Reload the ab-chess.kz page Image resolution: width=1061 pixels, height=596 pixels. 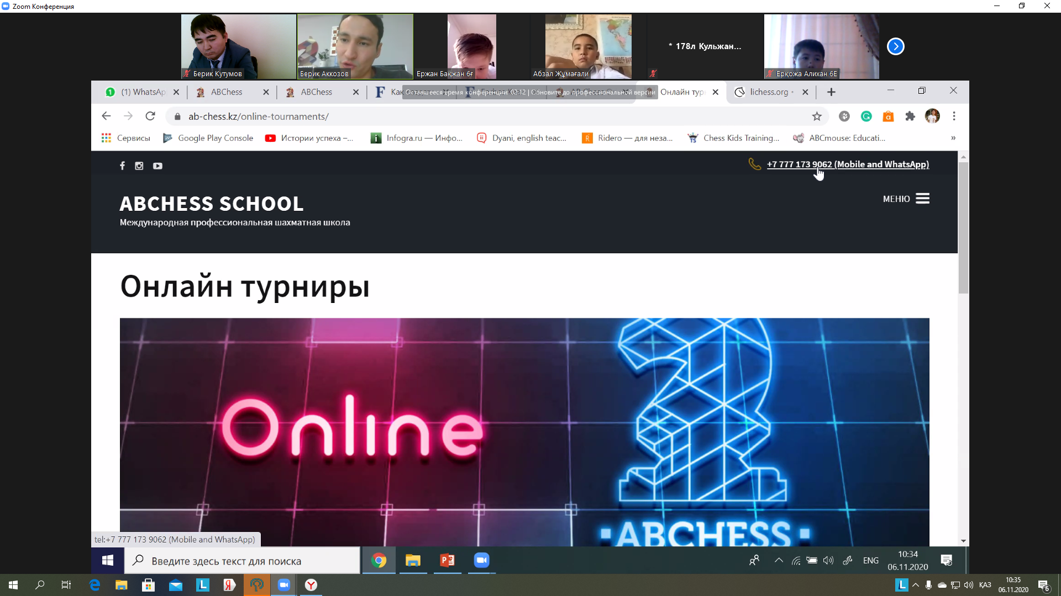point(150,116)
